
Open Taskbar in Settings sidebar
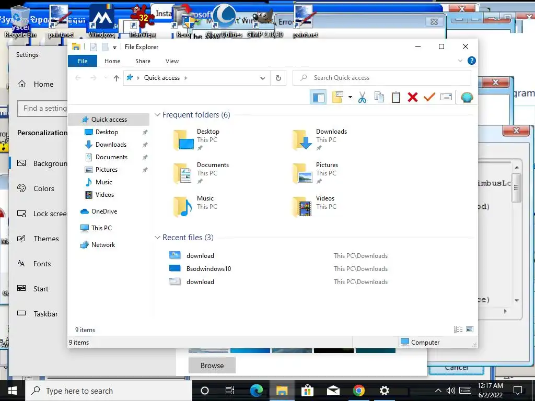[x=45, y=314]
